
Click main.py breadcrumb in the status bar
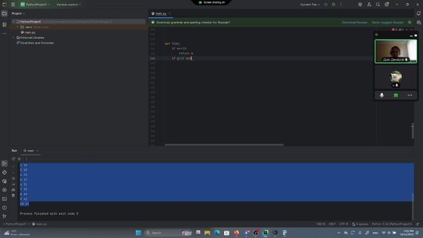(x=40, y=224)
